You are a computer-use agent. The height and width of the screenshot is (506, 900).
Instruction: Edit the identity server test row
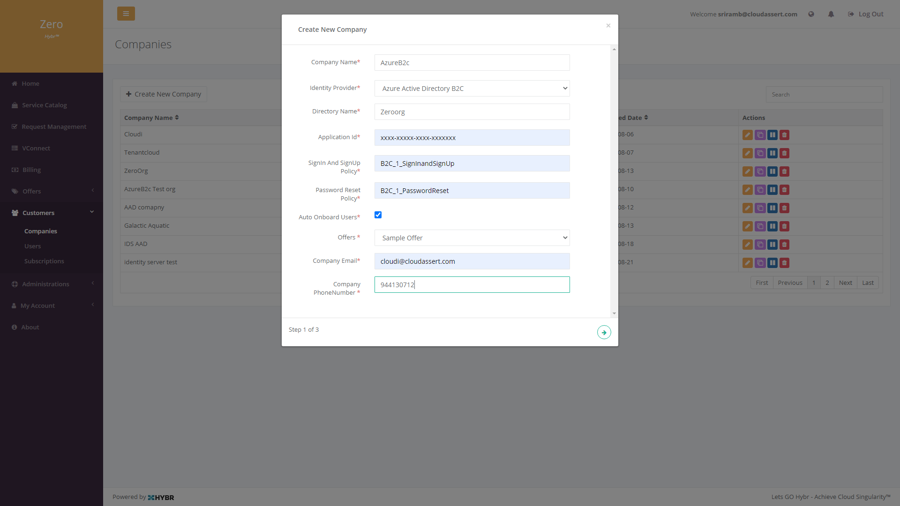[x=747, y=263]
